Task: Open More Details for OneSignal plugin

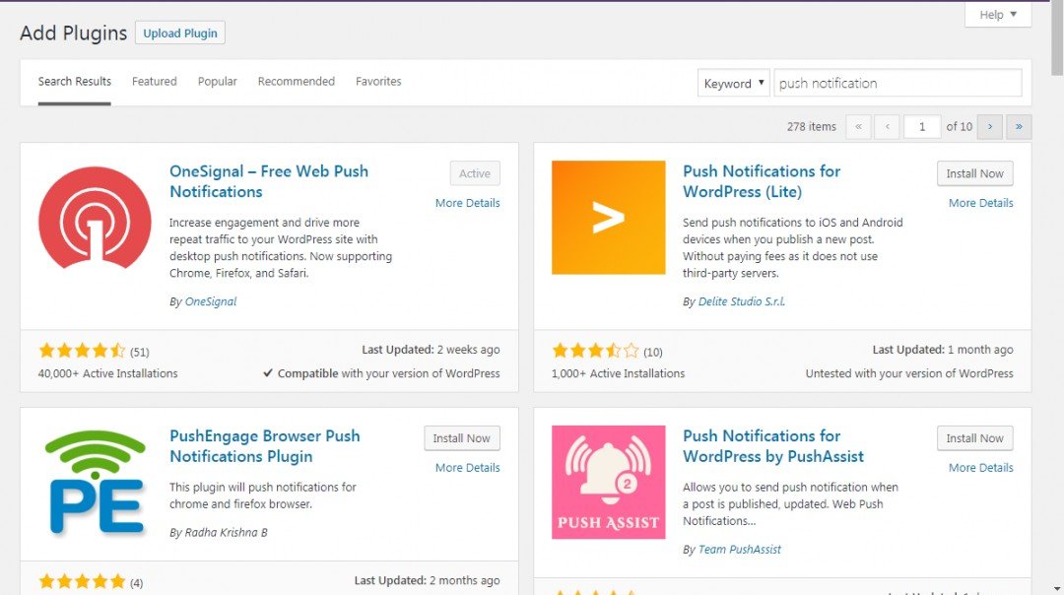Action: 468,203
